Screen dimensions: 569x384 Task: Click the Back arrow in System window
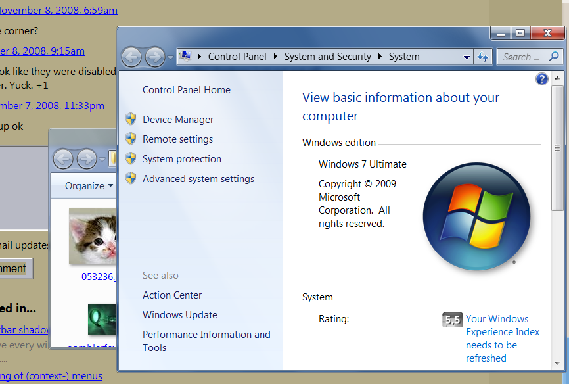[131, 57]
